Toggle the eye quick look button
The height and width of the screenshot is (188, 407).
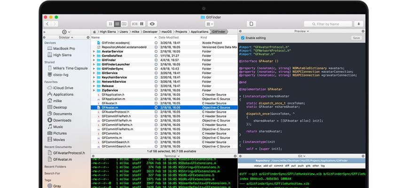pyautogui.click(x=152, y=24)
